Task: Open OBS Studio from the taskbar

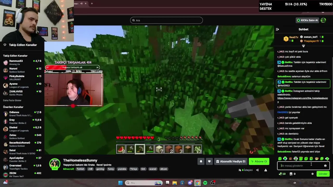Action: click(213, 183)
